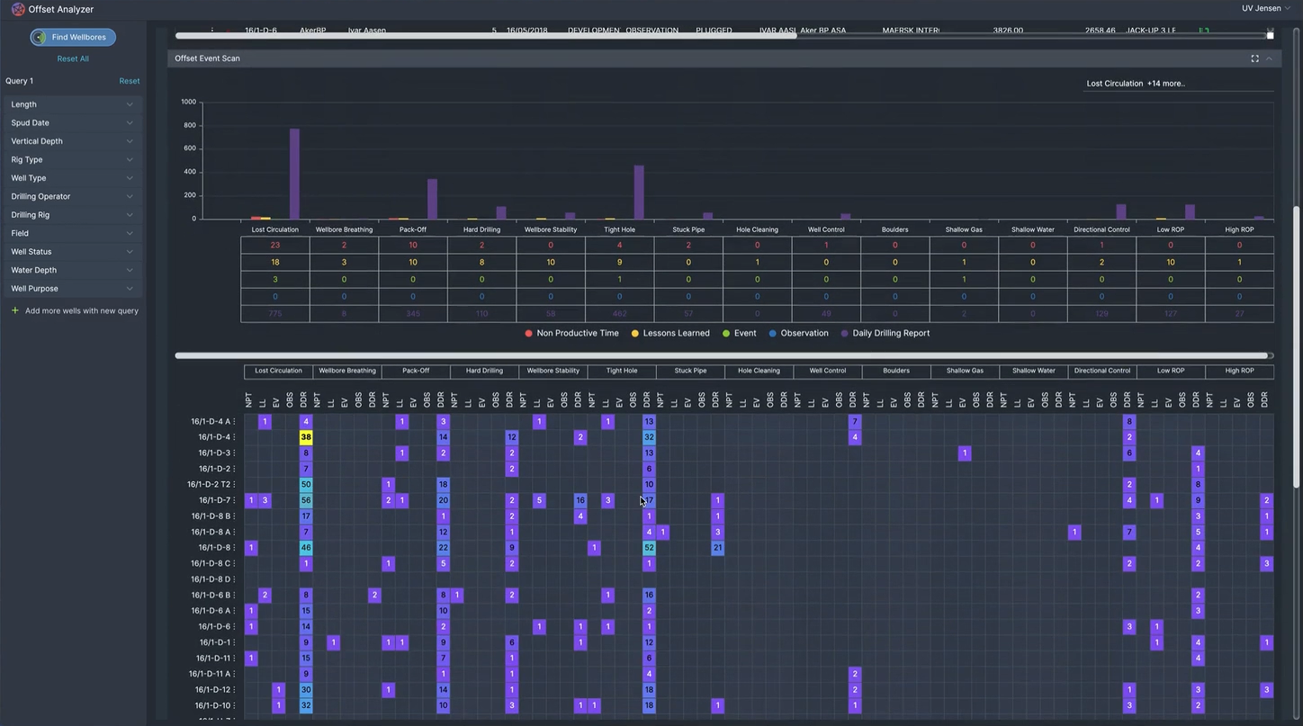Open kebab menu for well 16/1-D-11

coord(235,658)
